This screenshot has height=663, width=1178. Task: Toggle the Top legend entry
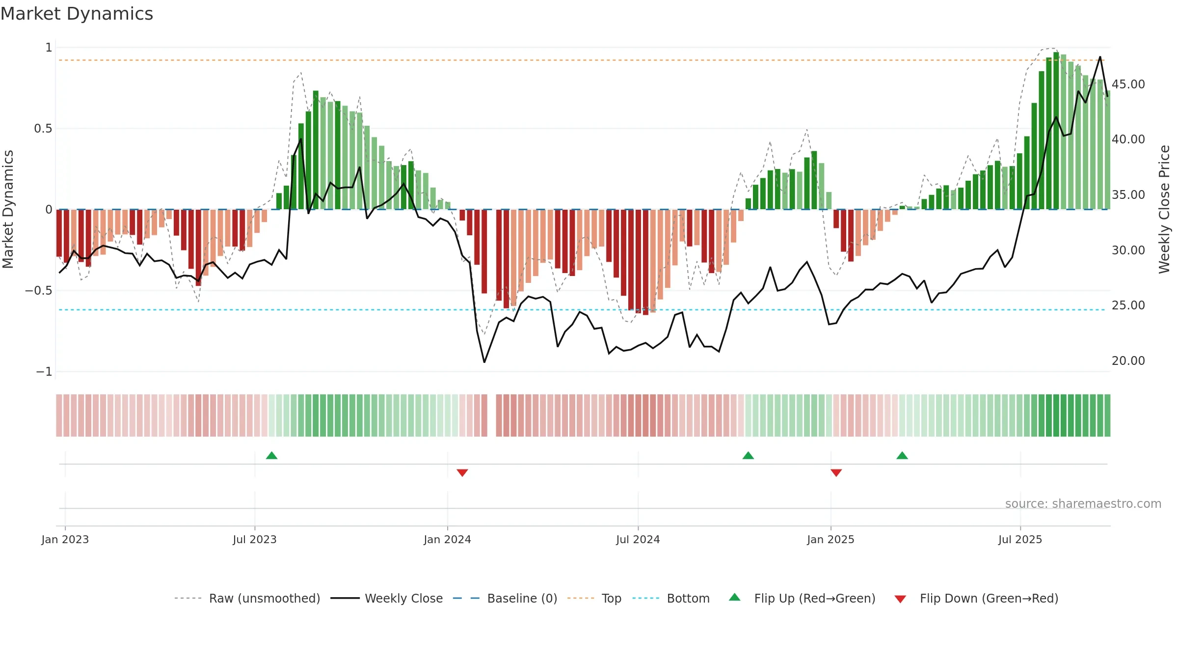[594, 598]
